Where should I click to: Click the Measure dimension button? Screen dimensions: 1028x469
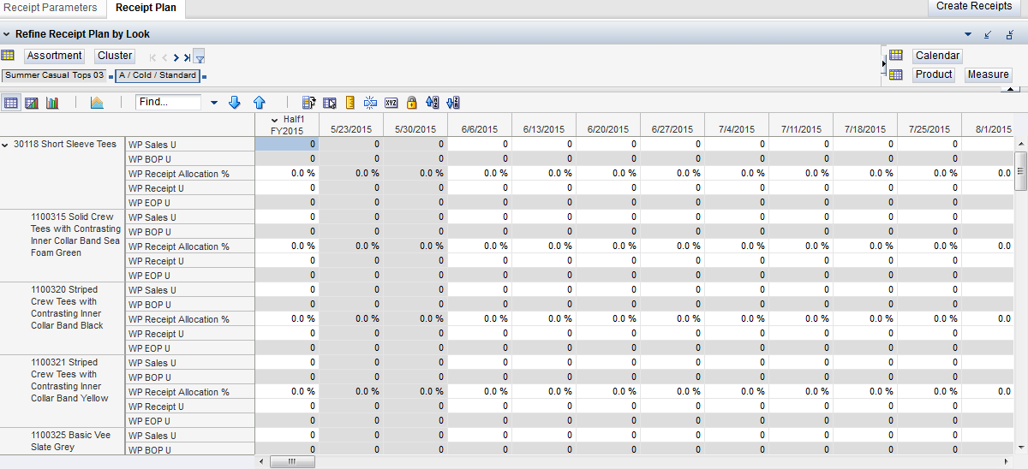coord(988,74)
